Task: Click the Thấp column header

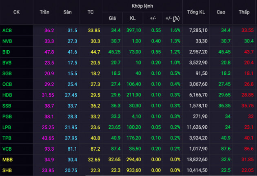Action: [244, 12]
